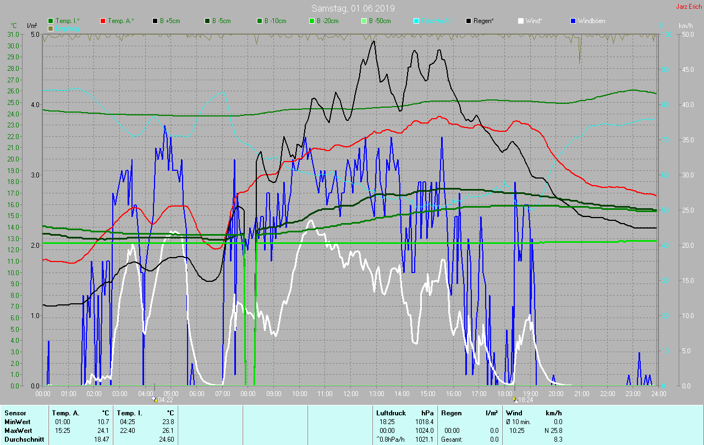Toggle the B -5cm series legend entry
Viewport: 704px width, 445px height.
click(x=223, y=21)
